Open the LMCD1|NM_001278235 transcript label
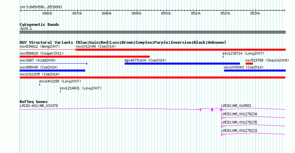This screenshot has height=153, width=295. (239, 122)
